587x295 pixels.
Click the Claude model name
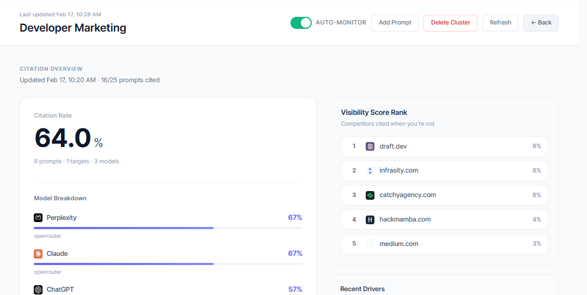(57, 254)
